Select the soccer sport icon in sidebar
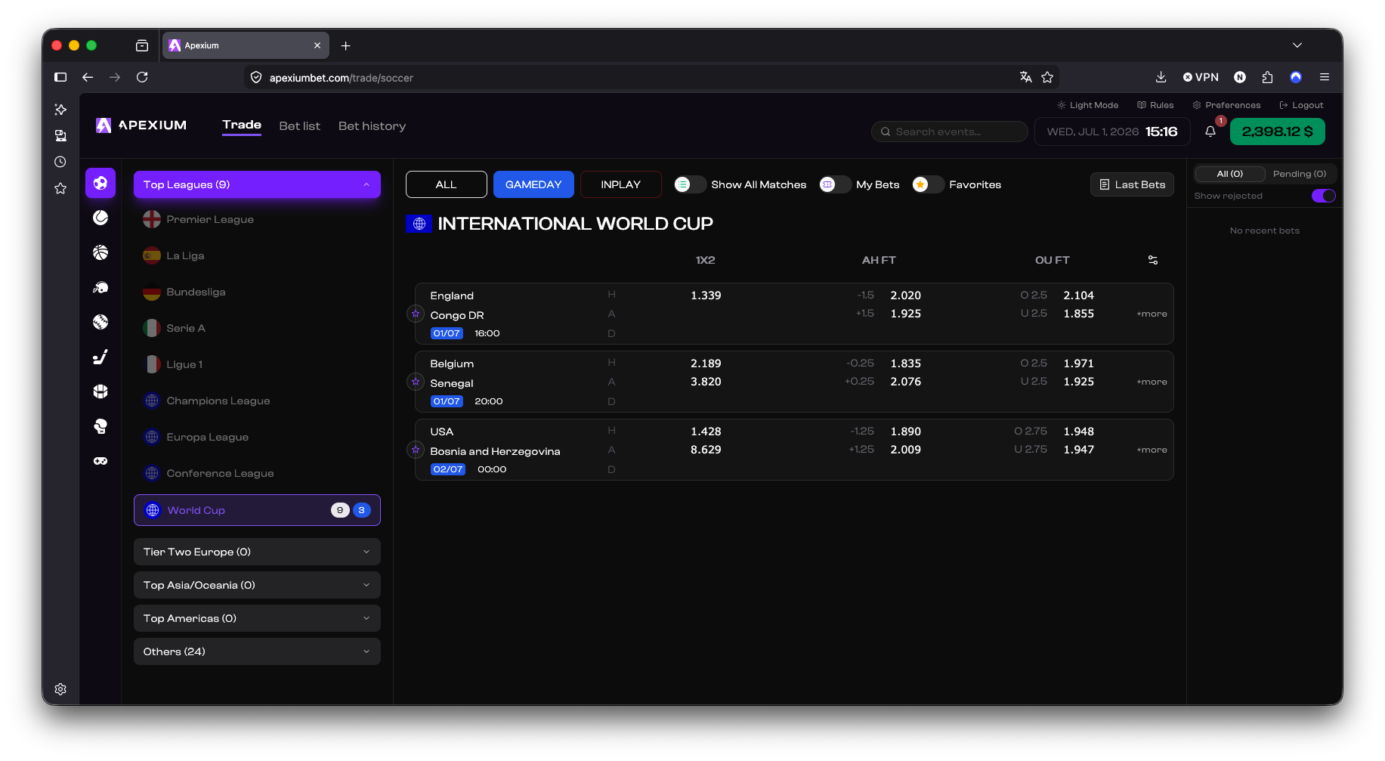This screenshot has width=1385, height=761. [100, 183]
